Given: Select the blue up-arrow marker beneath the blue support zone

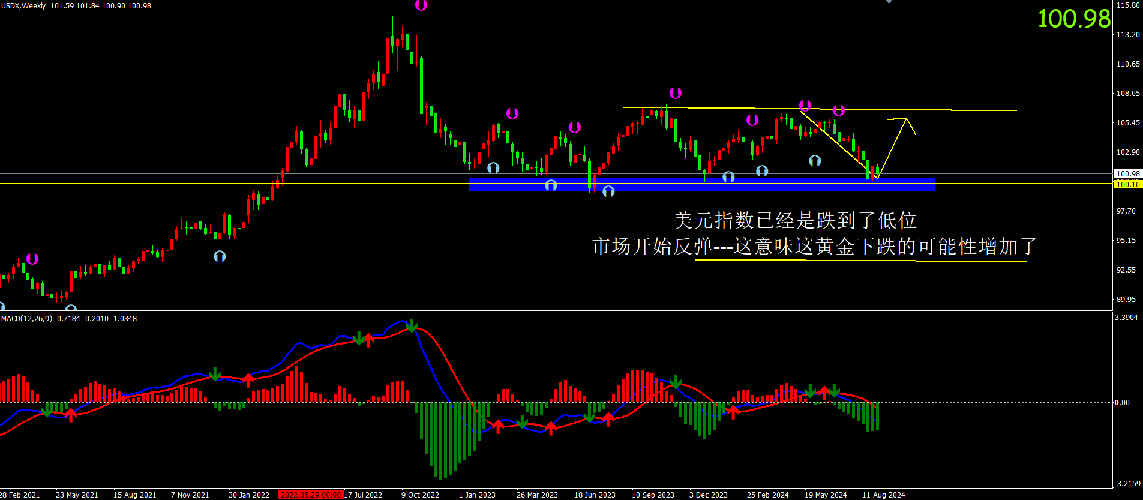Looking at the screenshot, I should pyautogui.click(x=608, y=191).
